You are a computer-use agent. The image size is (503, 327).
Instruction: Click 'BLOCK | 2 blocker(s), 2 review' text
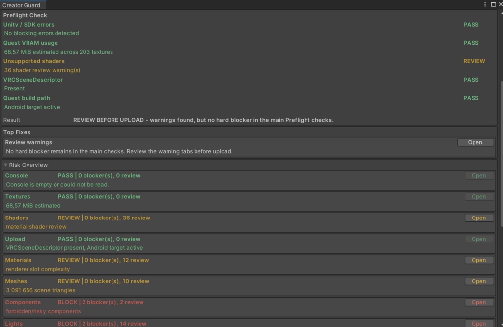[x=101, y=302]
